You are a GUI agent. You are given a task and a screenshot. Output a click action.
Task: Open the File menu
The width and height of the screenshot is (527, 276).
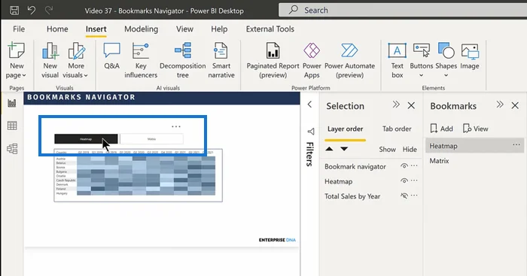19,29
